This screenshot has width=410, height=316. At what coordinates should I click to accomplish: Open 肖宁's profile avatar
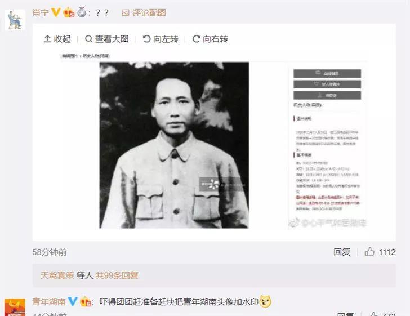[x=15, y=20]
